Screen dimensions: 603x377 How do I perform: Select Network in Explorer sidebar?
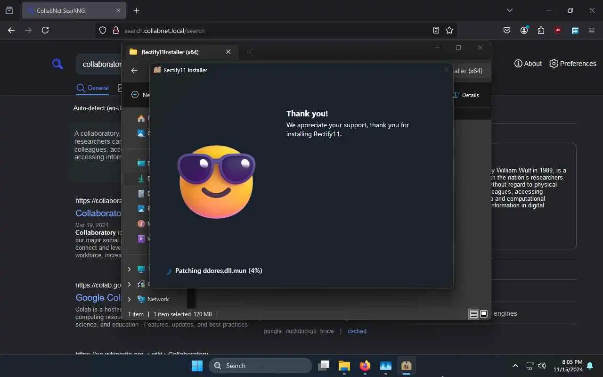(158, 299)
